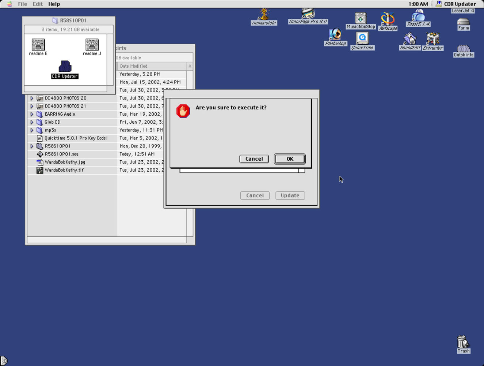Screen dimensions: 484x366
Task: Select the WandaBobKathy.jpg file
Action: click(x=65, y=162)
